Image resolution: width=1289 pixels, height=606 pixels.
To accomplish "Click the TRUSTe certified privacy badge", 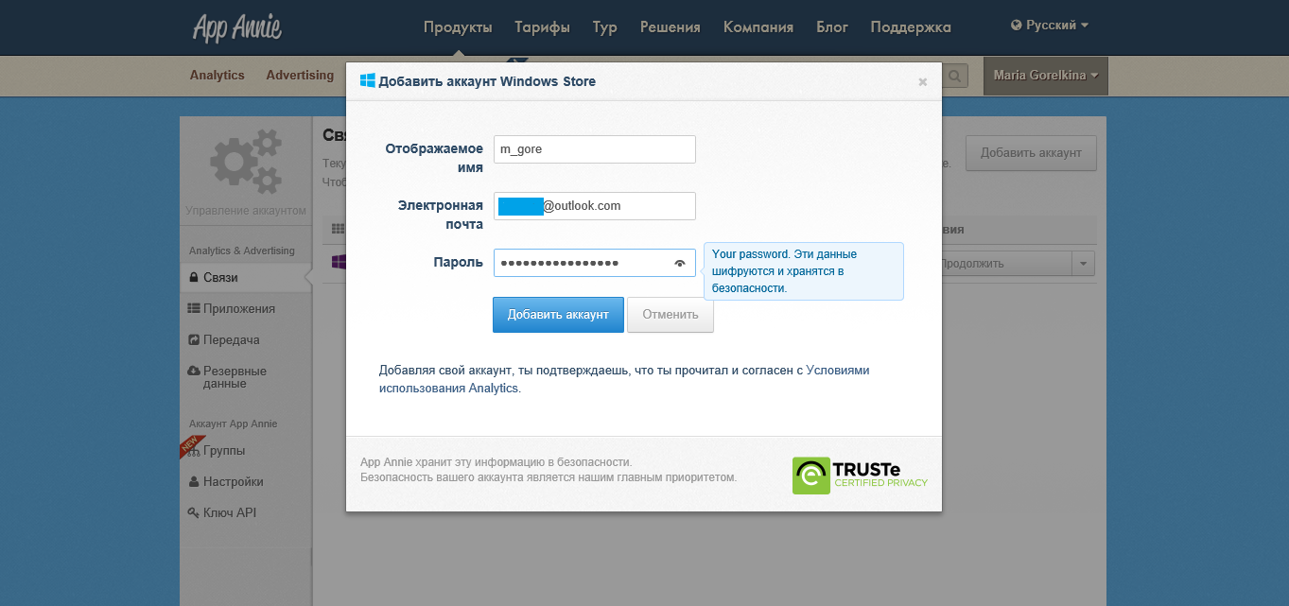I will (861, 476).
